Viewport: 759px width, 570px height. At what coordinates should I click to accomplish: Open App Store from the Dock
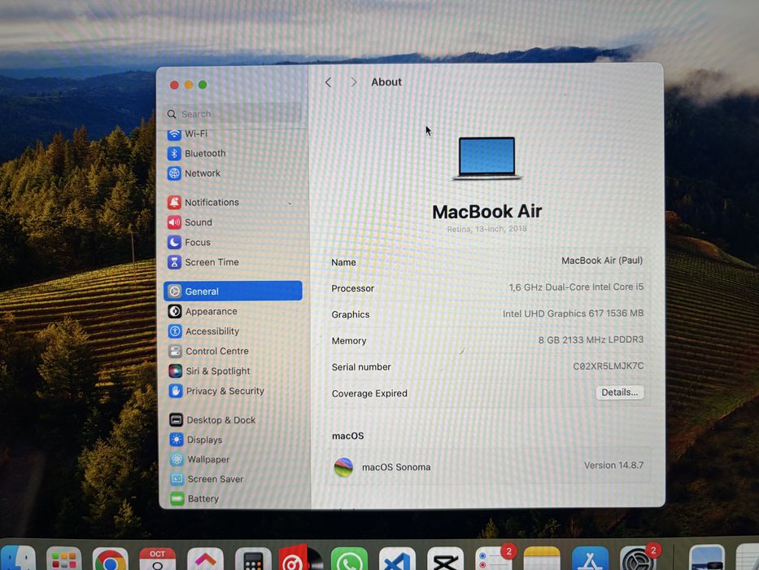(590, 559)
